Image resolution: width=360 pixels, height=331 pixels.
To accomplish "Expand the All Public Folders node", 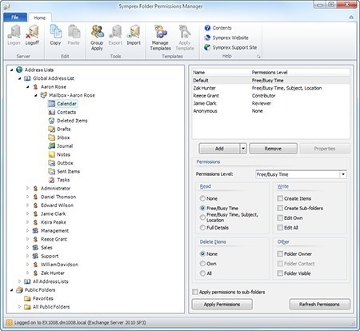I will point(19,307).
